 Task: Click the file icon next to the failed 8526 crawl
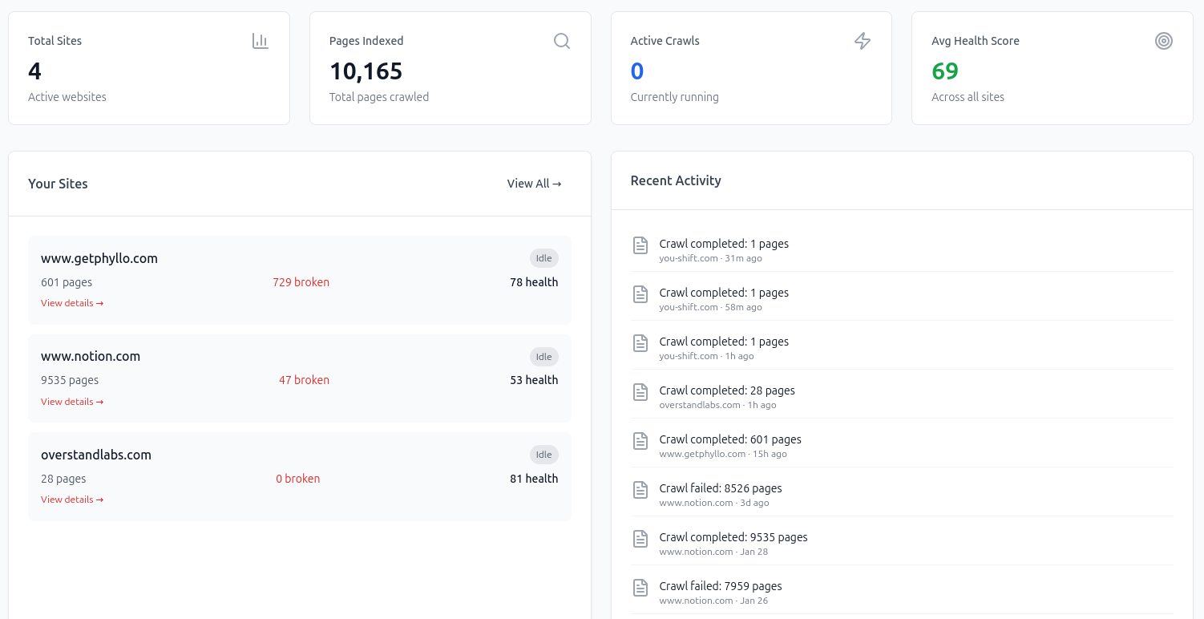point(640,490)
